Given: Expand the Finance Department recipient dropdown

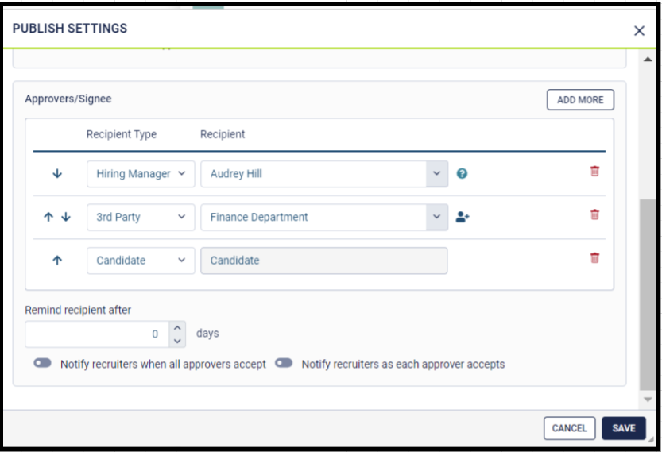Looking at the screenshot, I should (x=436, y=217).
